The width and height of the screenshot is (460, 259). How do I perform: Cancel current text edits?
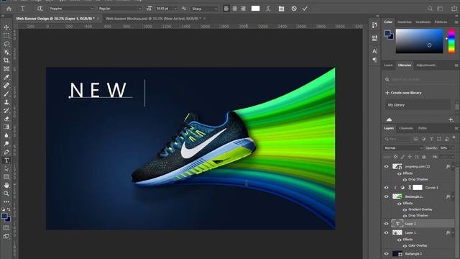(x=294, y=9)
